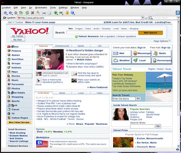Screen dimensions: 181x153
Task: Expand the Page Options dropdown
Action: click(x=170, y=41)
